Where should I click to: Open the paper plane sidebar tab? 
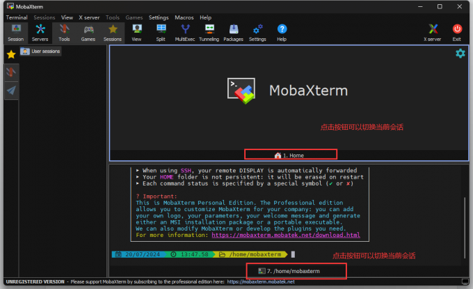coord(11,90)
